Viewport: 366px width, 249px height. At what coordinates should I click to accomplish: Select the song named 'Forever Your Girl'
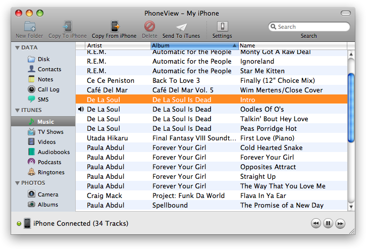[x=212, y=157]
